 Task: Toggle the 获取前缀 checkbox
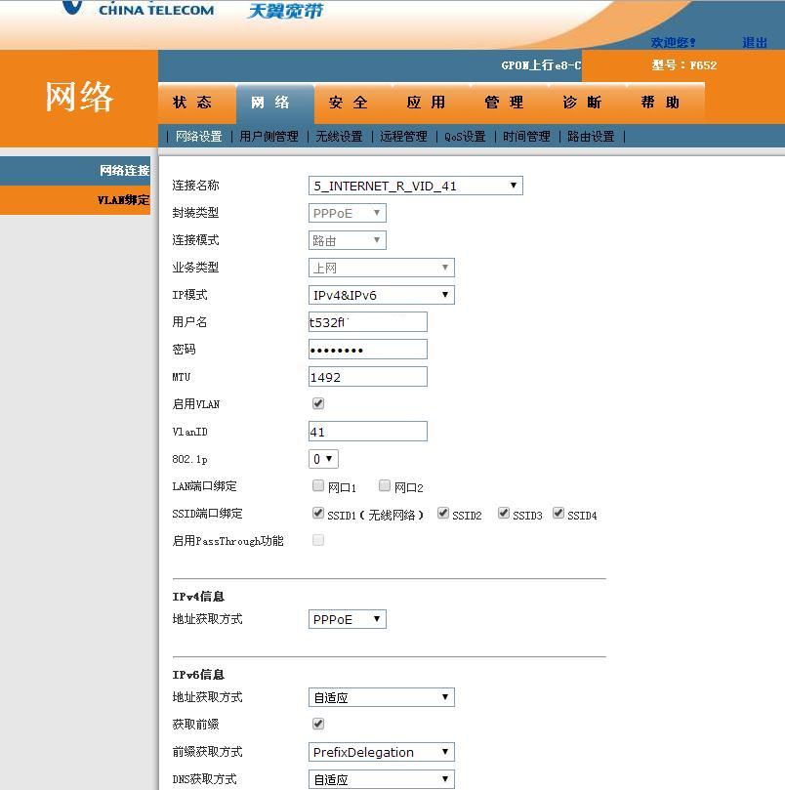tap(318, 724)
